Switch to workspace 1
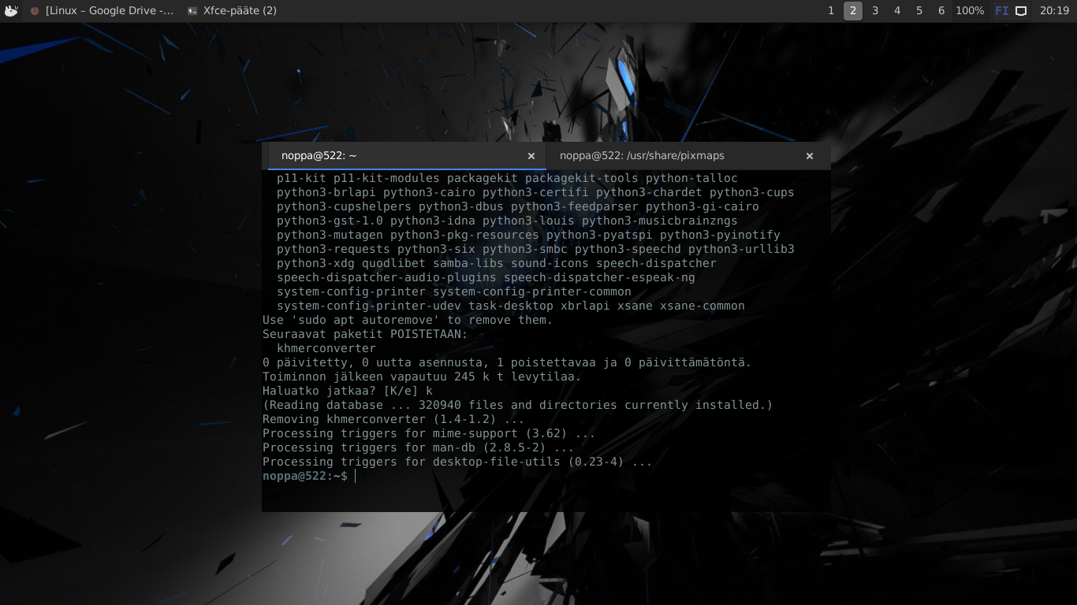The width and height of the screenshot is (1077, 605). point(830,11)
